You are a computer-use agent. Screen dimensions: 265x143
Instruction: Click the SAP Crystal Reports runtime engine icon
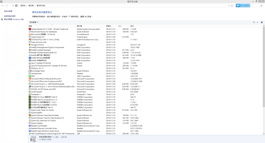30,133
